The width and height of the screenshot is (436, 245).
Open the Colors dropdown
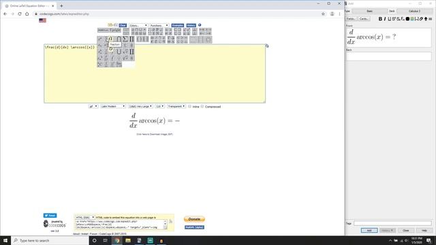click(x=138, y=25)
